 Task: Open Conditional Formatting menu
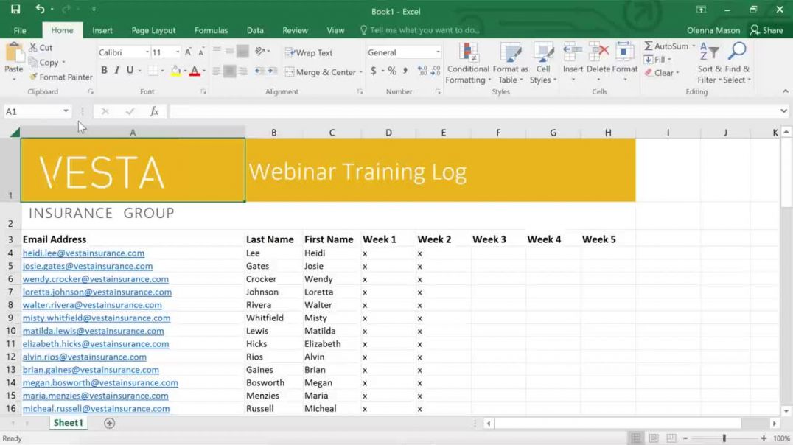pos(468,63)
